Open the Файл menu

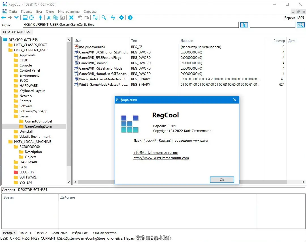[13, 12]
